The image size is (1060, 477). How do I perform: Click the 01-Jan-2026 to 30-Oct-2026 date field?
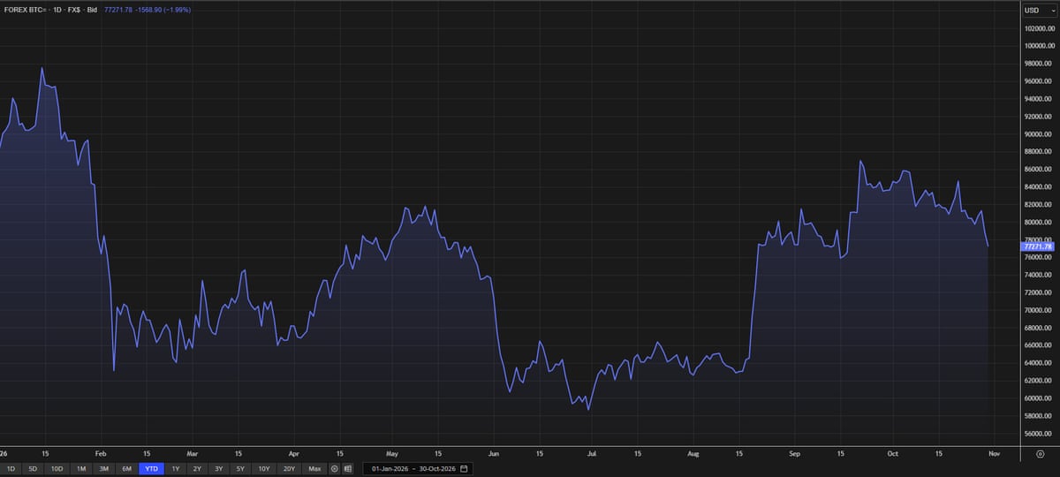[x=420, y=468]
